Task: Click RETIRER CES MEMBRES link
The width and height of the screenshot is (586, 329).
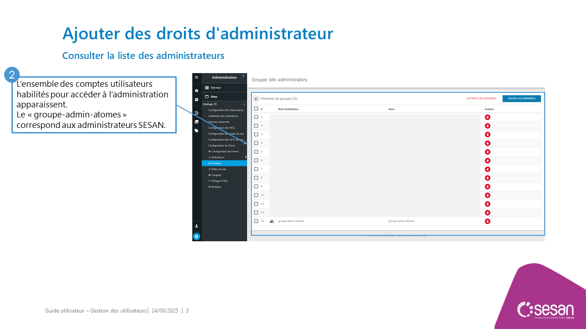Action: (x=481, y=98)
